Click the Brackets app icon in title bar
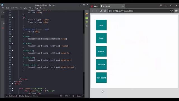Screen dimensions: 179x101 pyautogui.click(x=2, y=5)
